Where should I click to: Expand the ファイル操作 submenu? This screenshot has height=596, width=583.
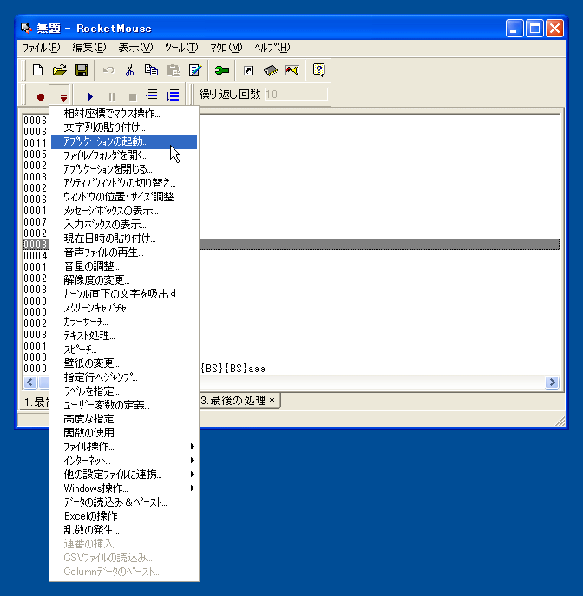tap(124, 446)
